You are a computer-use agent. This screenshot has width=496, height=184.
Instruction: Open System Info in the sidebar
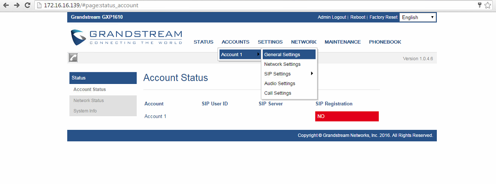click(103, 111)
